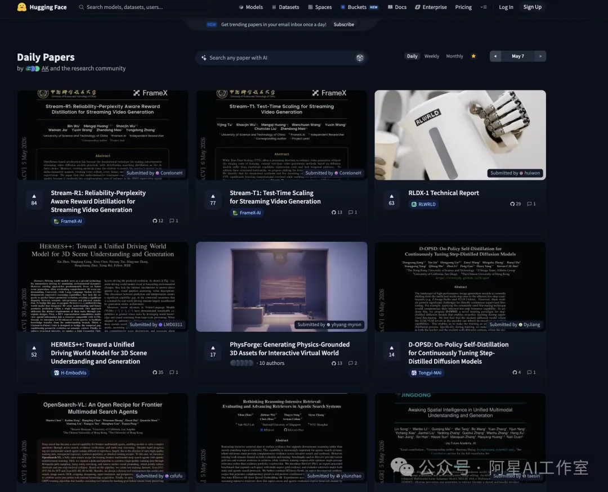Go to next day arrow
Screen dimensions: 608x492
point(540,56)
